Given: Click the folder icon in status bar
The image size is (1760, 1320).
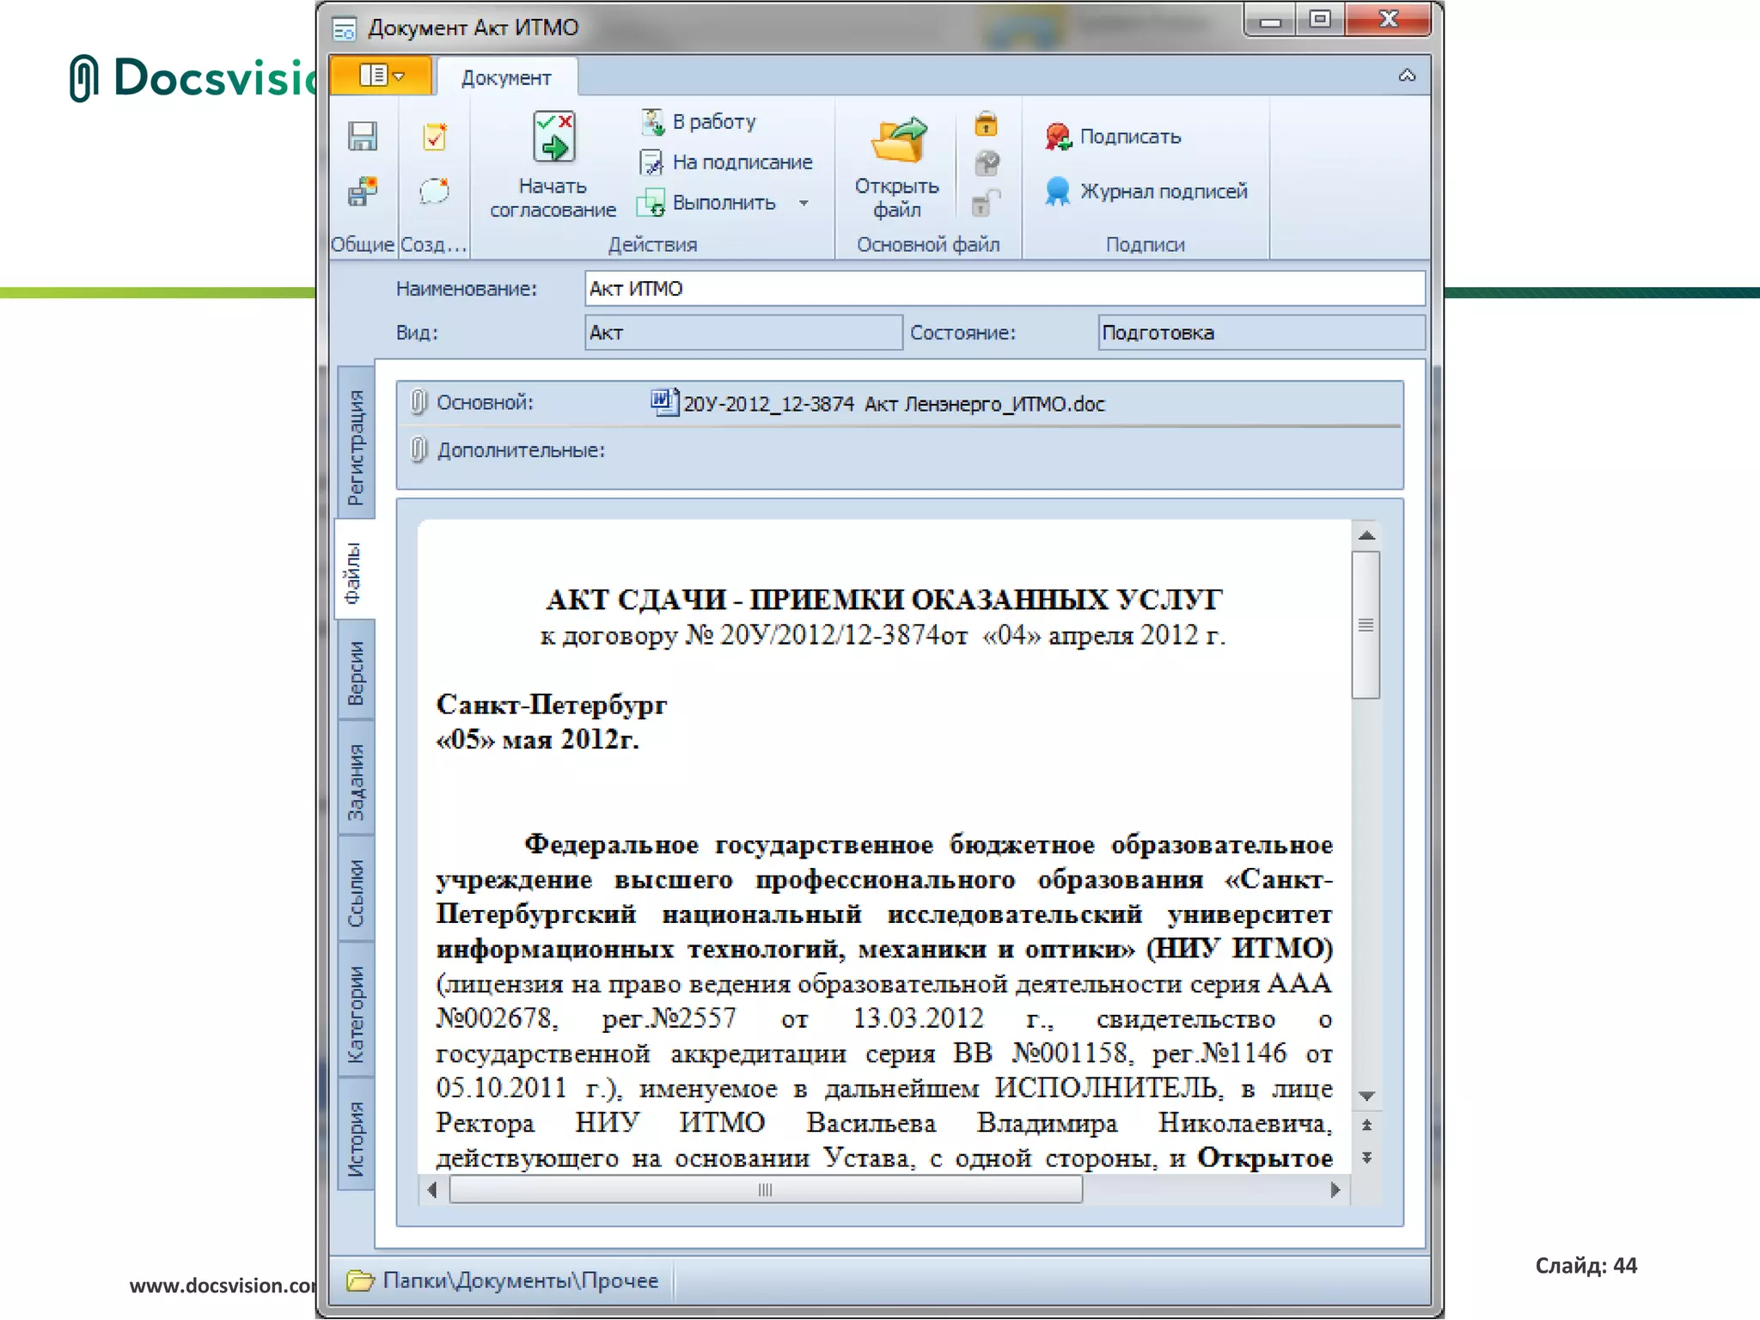Looking at the screenshot, I should point(360,1280).
